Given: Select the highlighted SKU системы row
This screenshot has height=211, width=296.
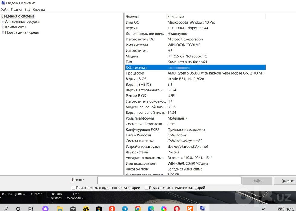Looking at the screenshot, I should point(195,67).
